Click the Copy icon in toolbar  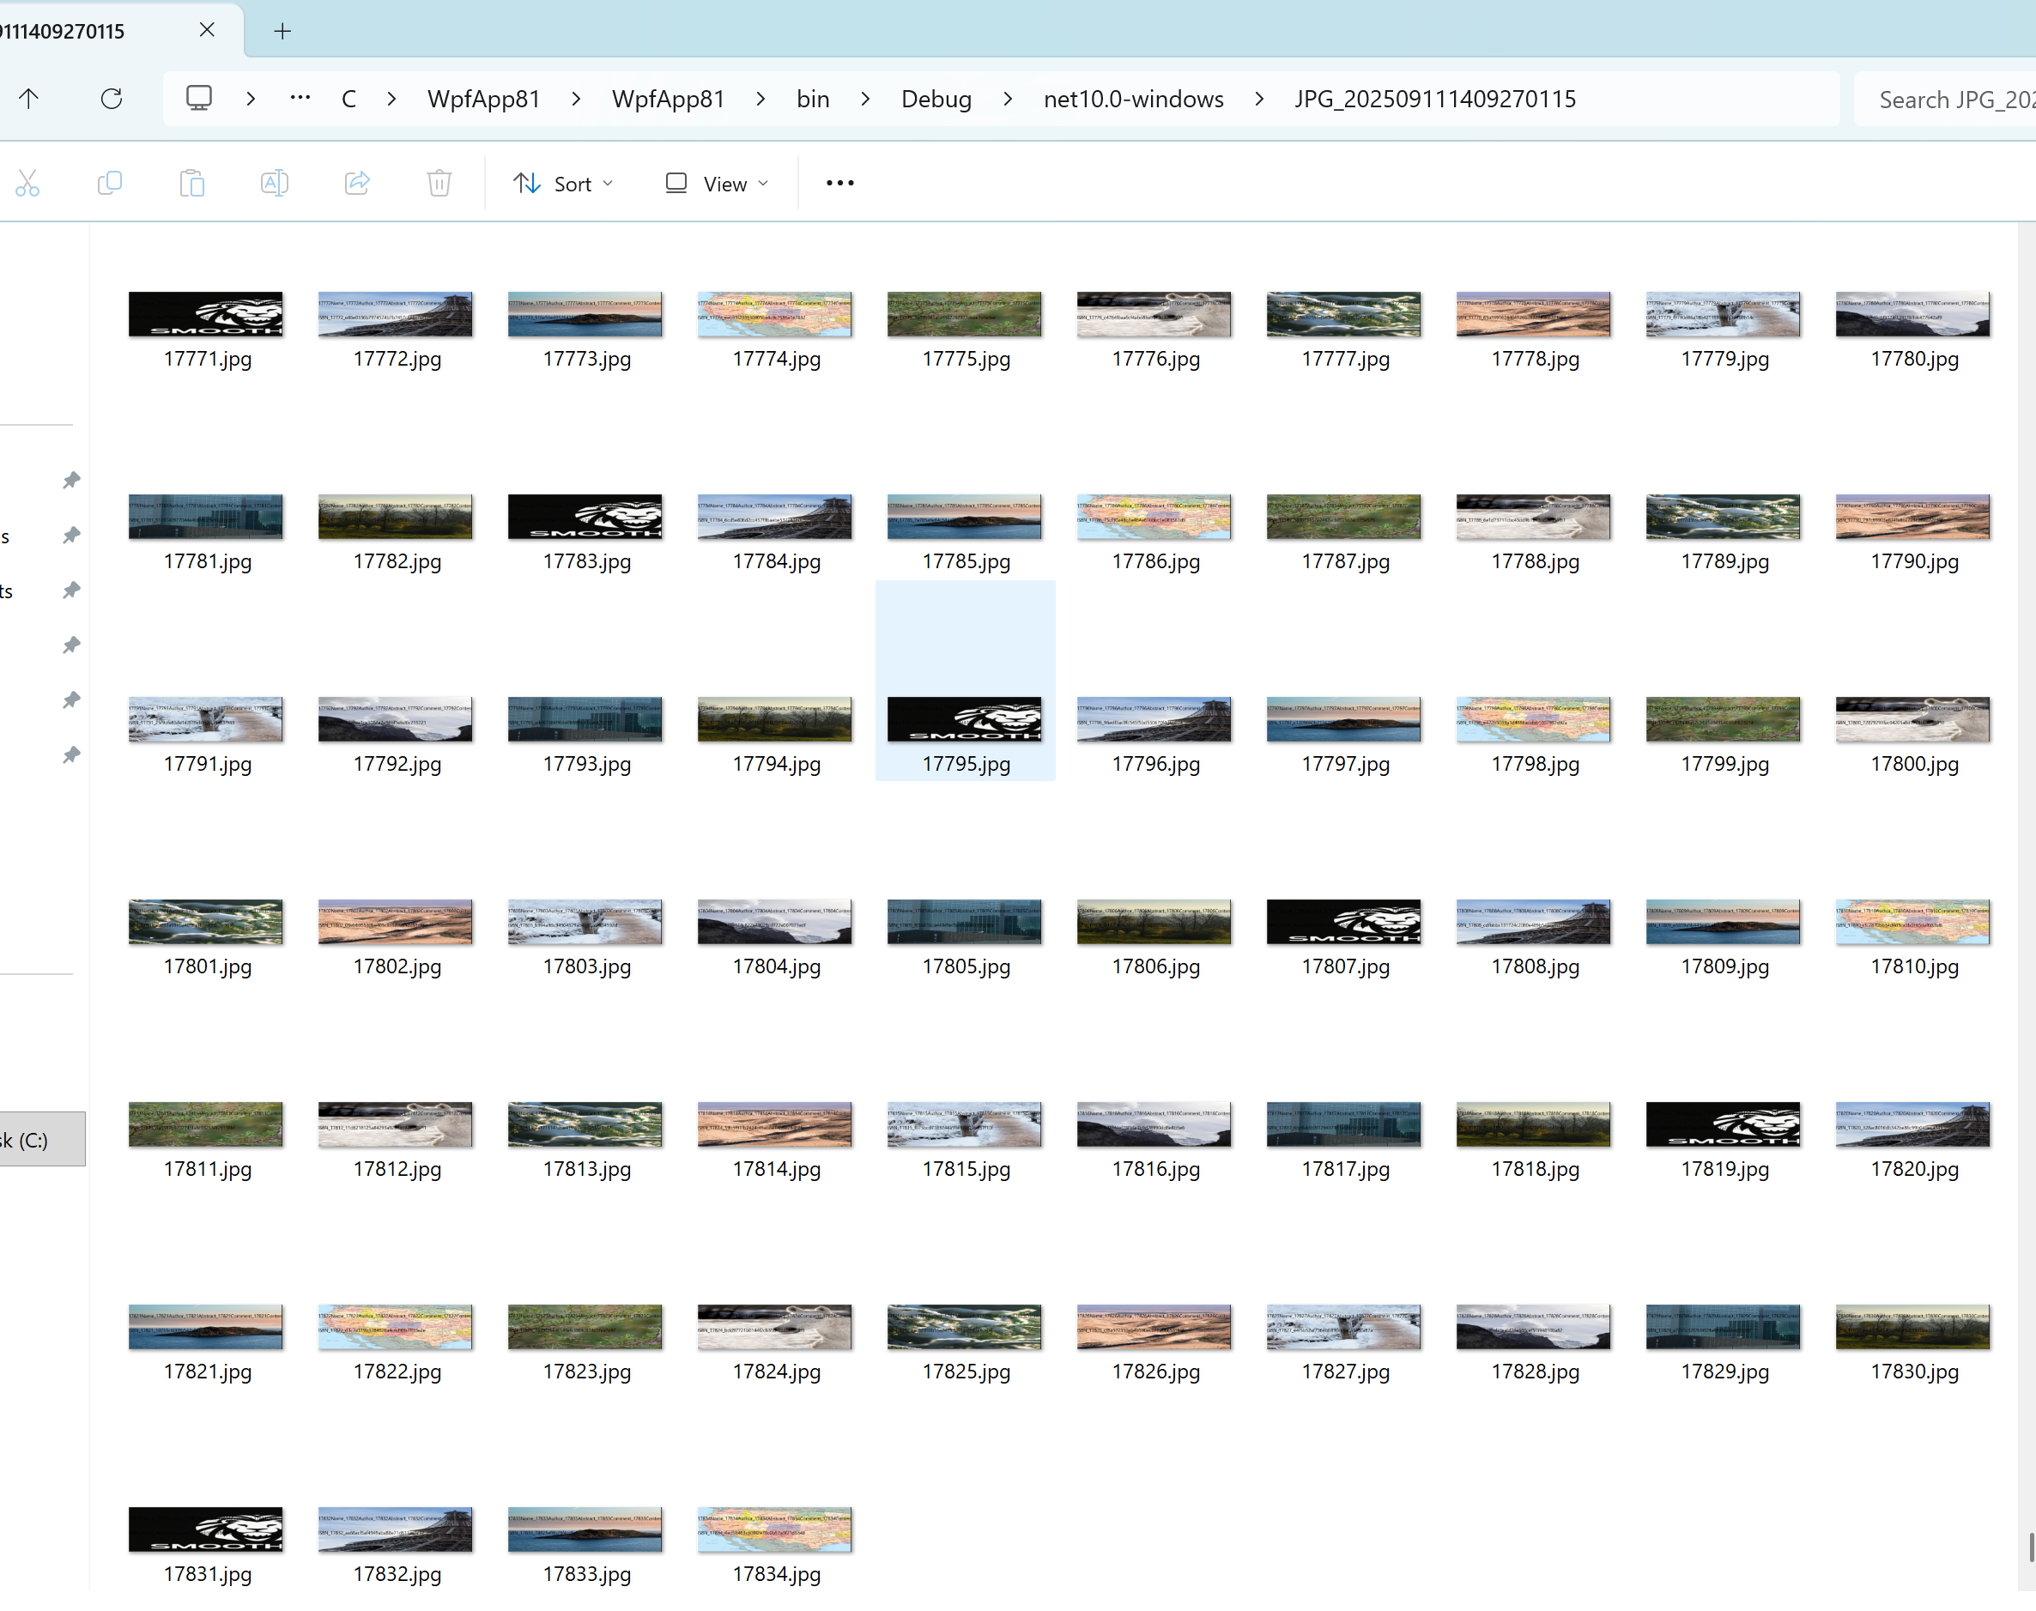pos(111,183)
